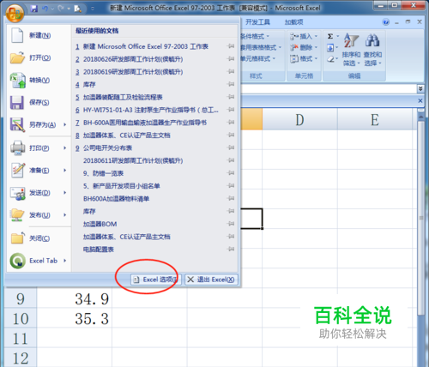Click the 打印(P) printer icon
This screenshot has height=367, width=429.
[x=17, y=147]
